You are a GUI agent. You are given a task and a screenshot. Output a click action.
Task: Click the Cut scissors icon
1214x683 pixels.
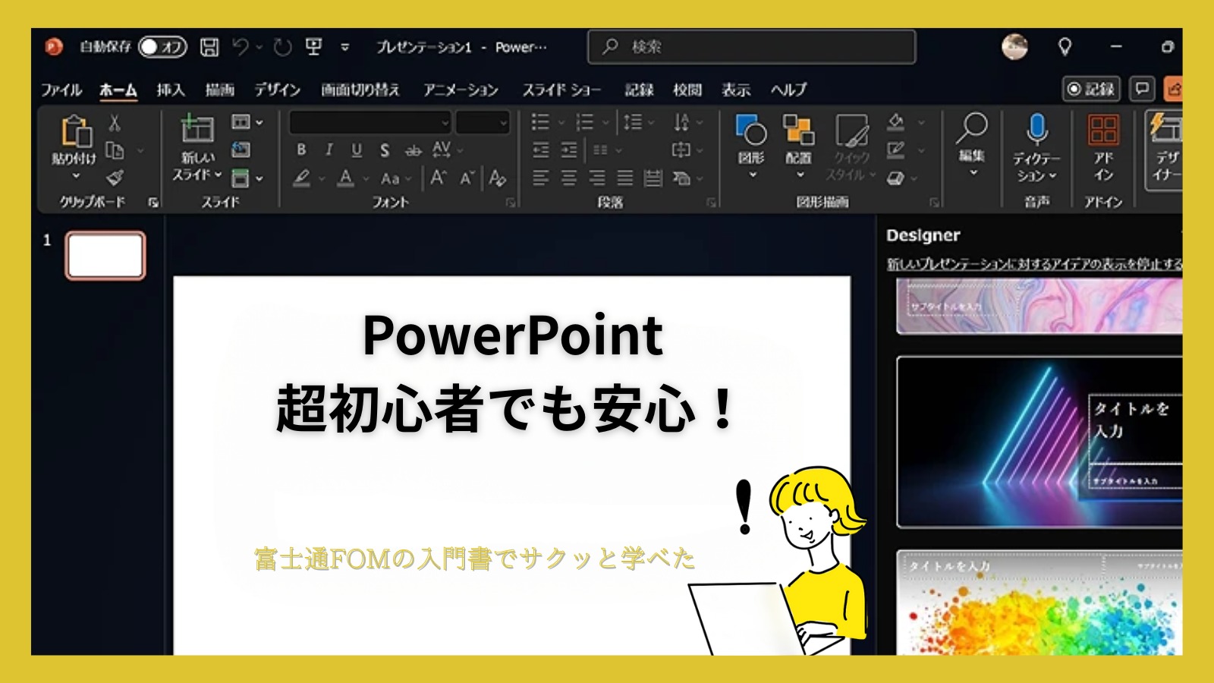[x=115, y=123]
